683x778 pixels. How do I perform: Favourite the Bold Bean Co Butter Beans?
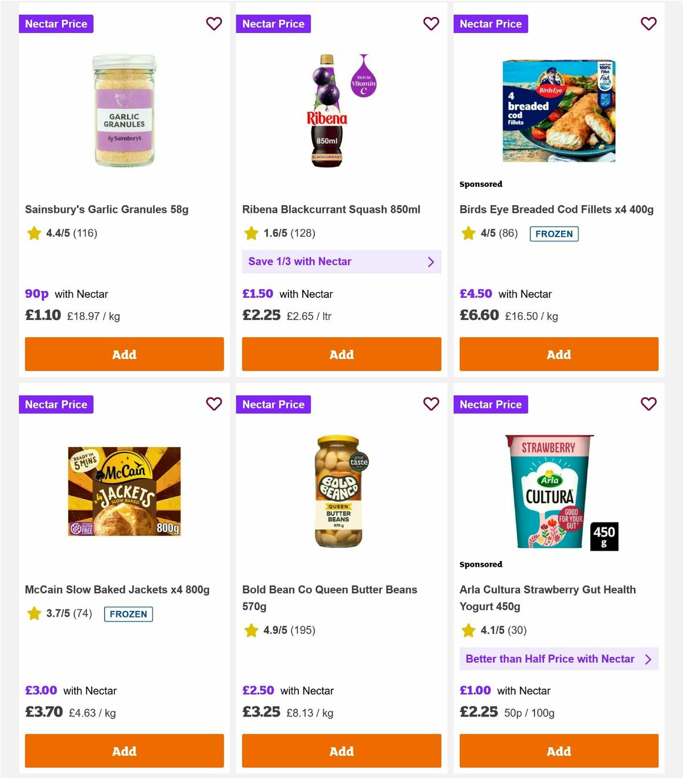tap(431, 404)
